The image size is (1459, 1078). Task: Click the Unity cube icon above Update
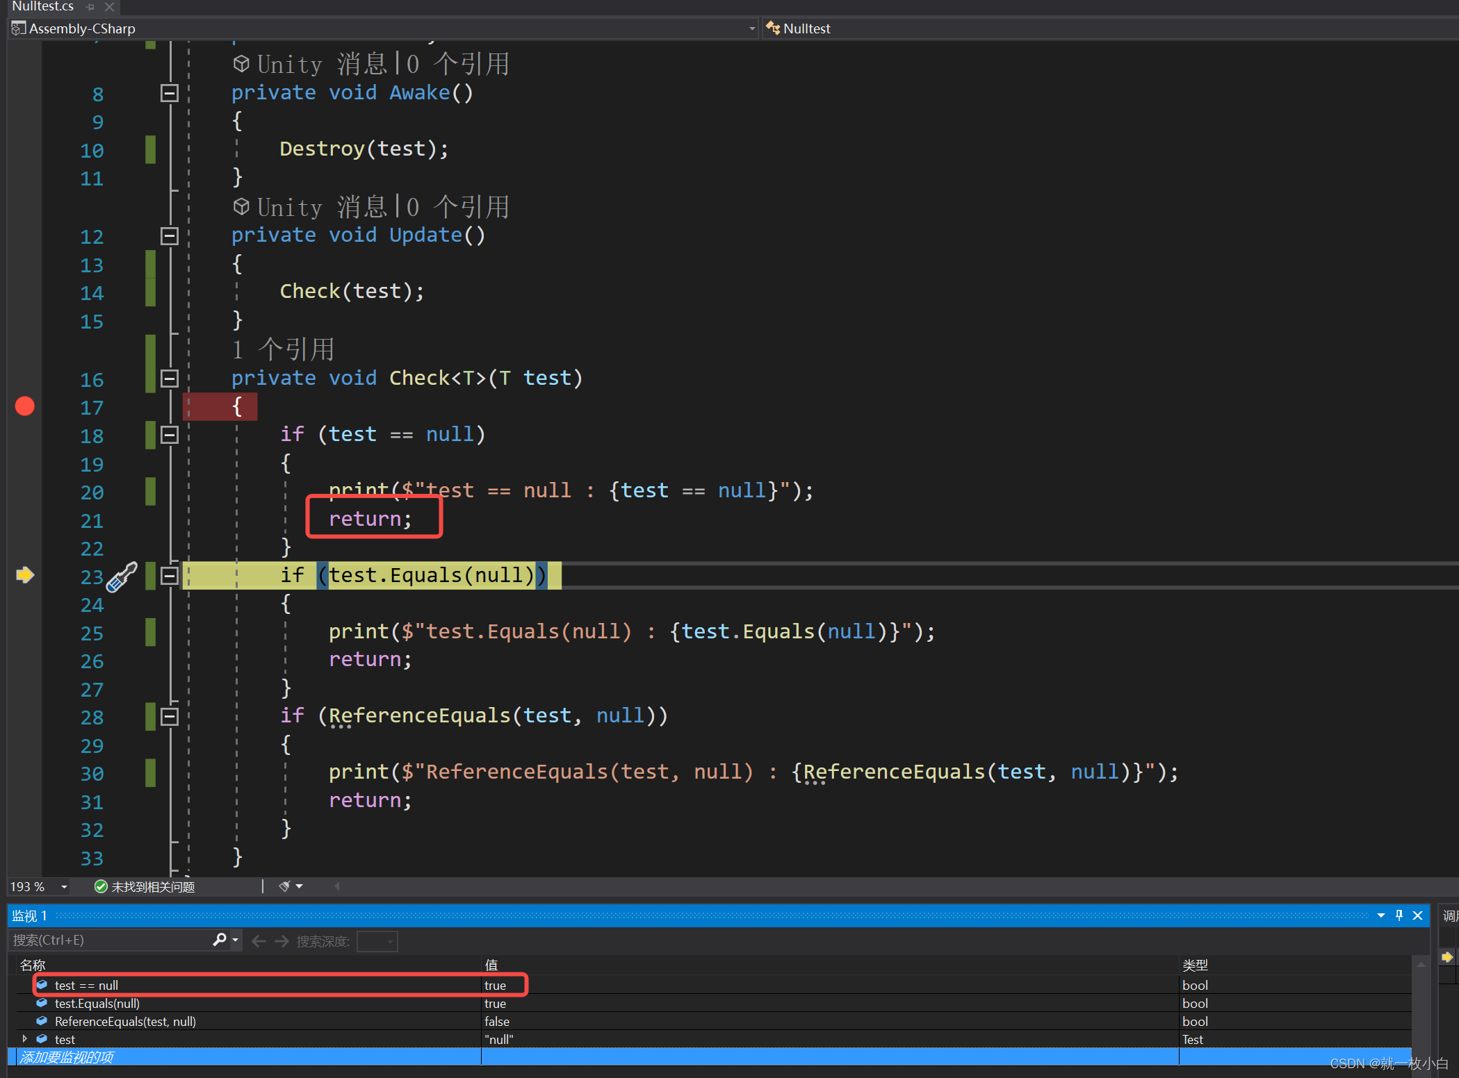241,206
